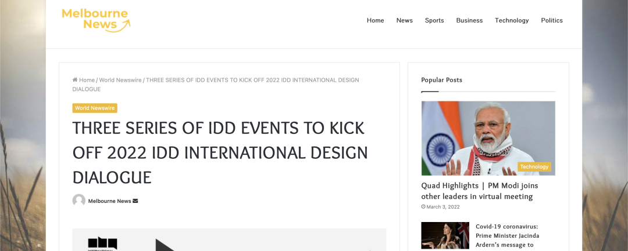Select the Technology menu item
The height and width of the screenshot is (251, 628).
(512, 20)
